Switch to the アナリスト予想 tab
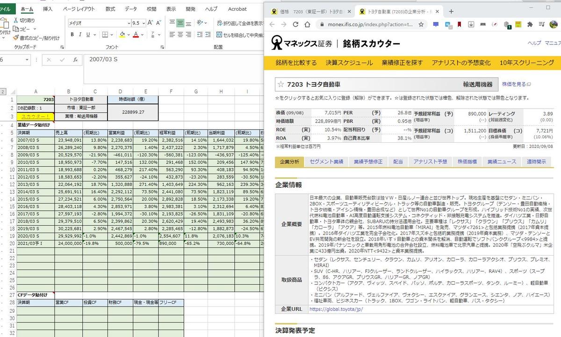 coord(430,161)
